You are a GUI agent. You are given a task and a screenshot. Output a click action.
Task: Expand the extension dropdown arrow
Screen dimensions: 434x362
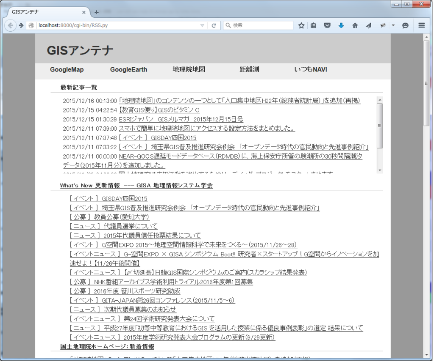tap(392, 25)
